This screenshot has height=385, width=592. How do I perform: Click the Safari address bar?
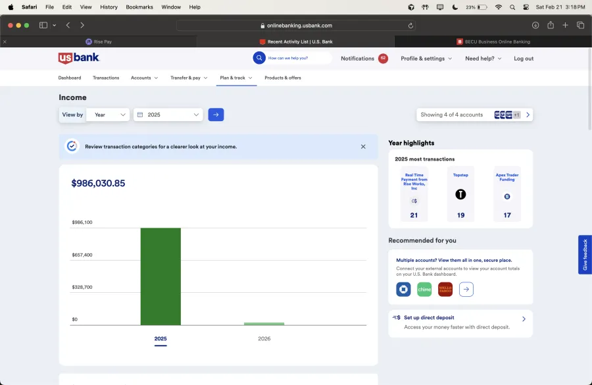pos(296,25)
